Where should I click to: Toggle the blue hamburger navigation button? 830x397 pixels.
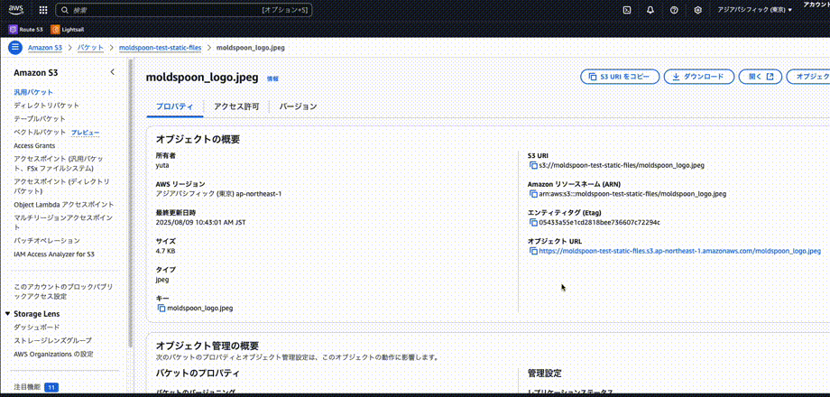click(14, 48)
